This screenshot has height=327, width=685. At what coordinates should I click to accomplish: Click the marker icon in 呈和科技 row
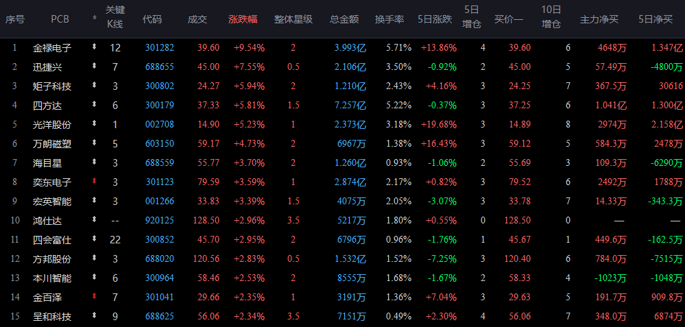tap(94, 315)
